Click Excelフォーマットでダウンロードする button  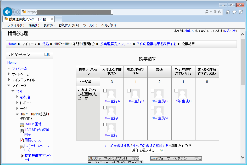[x=176, y=158]
